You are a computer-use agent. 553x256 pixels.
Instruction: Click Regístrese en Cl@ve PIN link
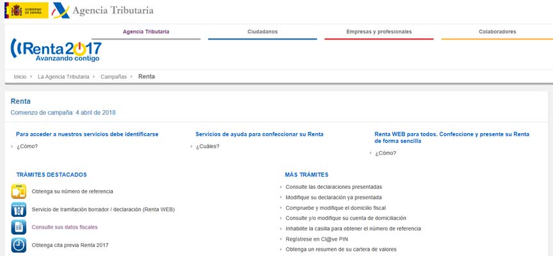point(317,239)
